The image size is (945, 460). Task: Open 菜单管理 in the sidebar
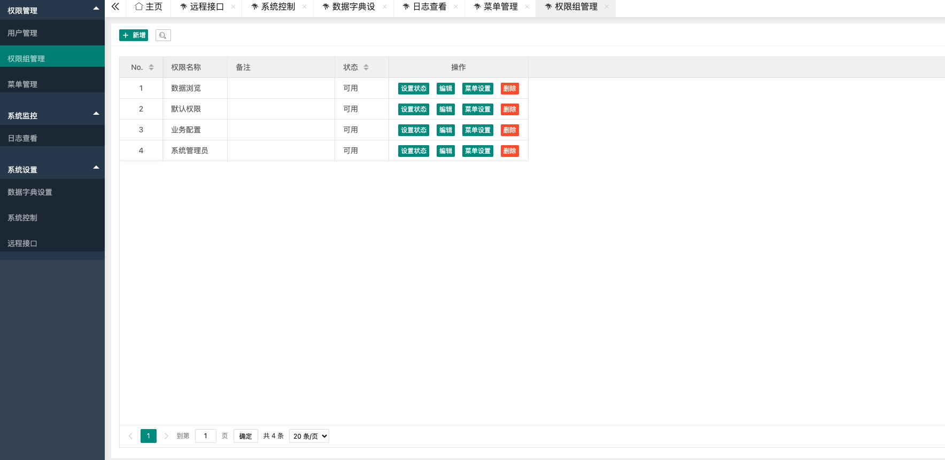click(x=52, y=84)
